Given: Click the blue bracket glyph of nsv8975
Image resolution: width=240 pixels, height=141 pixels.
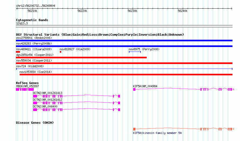Looking at the screenshot, I should [x=135, y=52].
